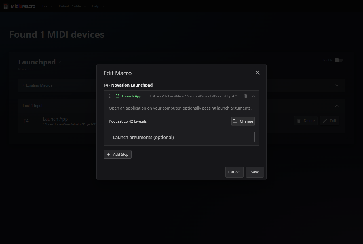The height and width of the screenshot is (244, 363).
Task: Focus the Launch arguments input field
Action: (182, 137)
